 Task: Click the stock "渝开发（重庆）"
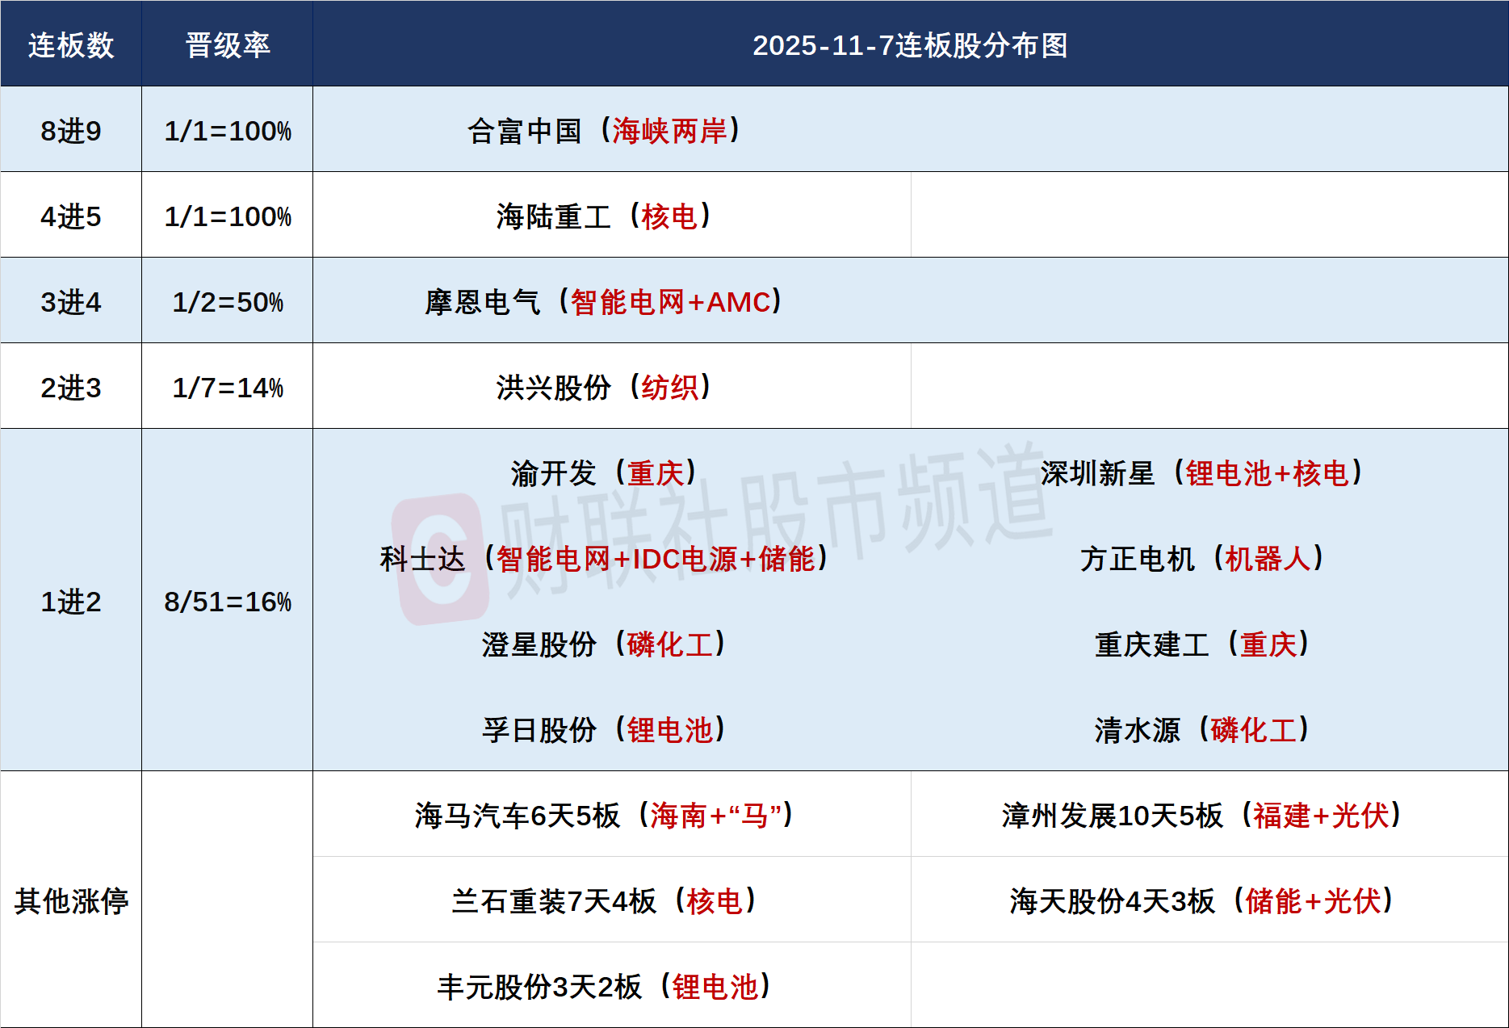pyautogui.click(x=605, y=472)
